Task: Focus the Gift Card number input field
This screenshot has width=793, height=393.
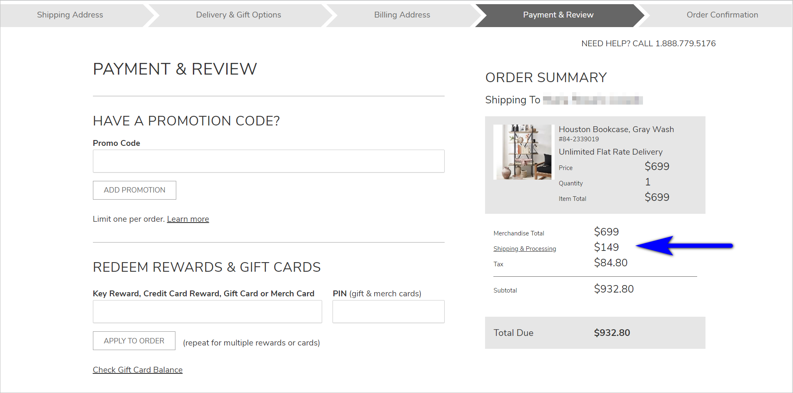Action: tap(207, 311)
